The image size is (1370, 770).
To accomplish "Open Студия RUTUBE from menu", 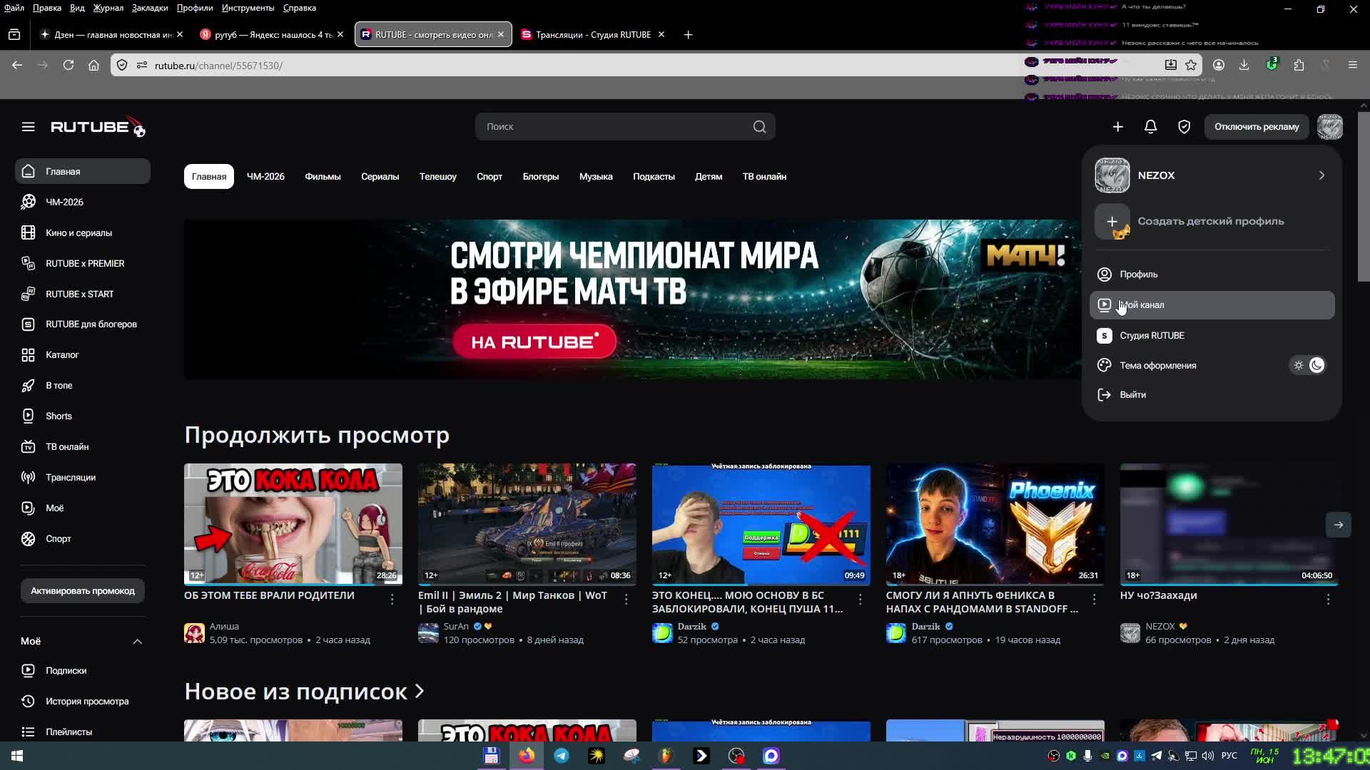I will click(1212, 336).
